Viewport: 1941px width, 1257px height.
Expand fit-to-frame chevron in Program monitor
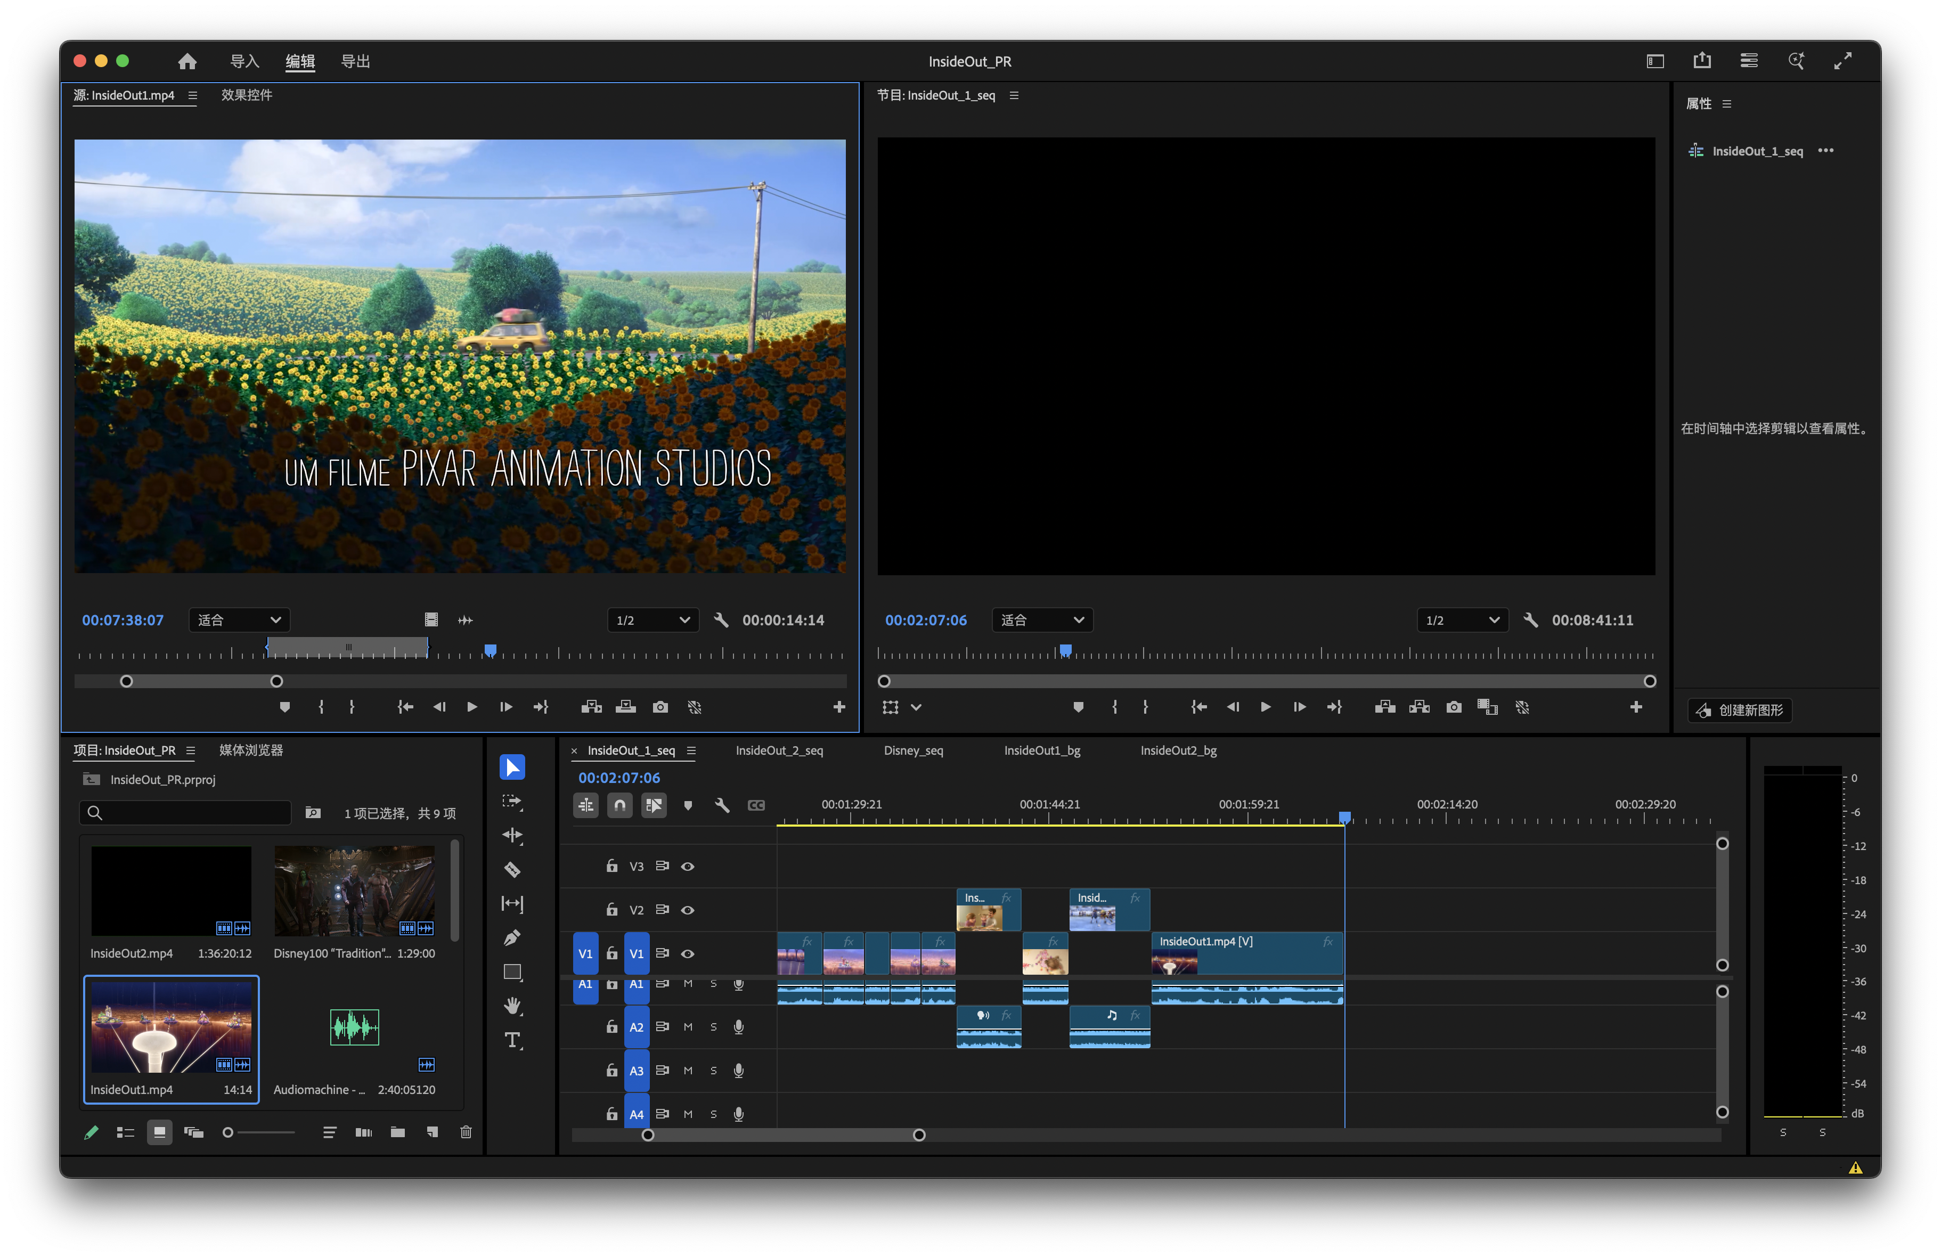pos(916,707)
